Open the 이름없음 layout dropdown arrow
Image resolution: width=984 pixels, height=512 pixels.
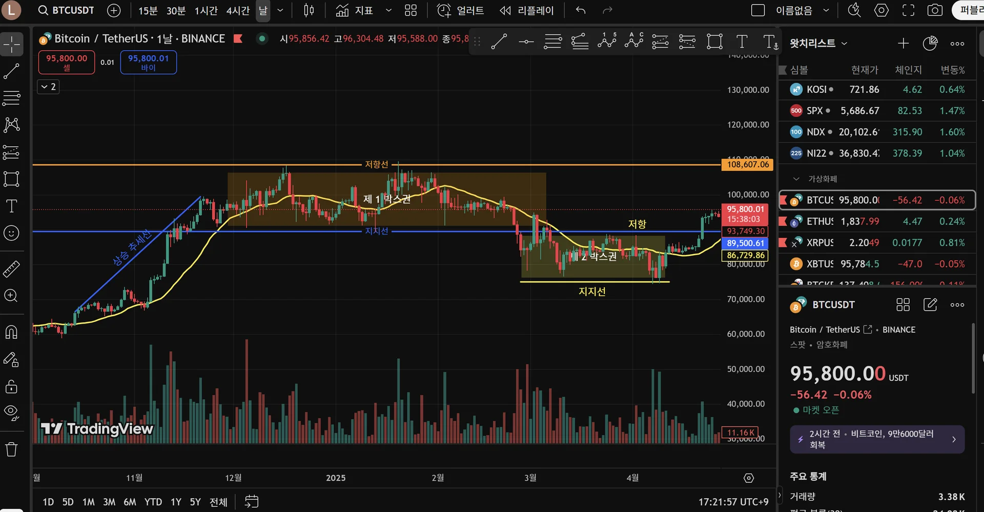click(x=826, y=10)
